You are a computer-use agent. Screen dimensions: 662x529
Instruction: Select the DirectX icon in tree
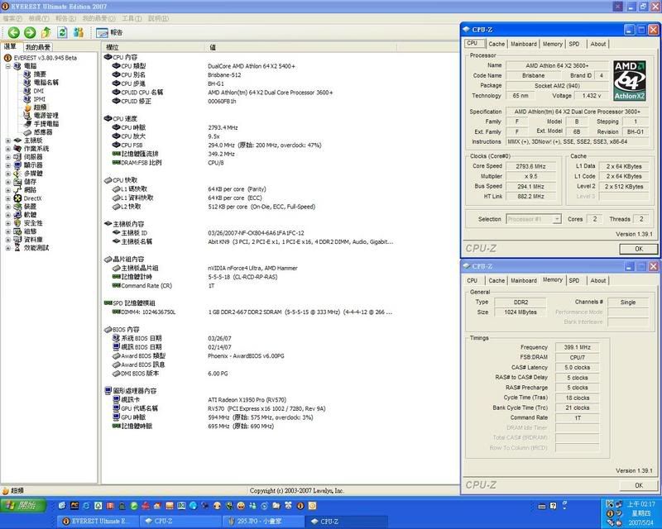pyautogui.click(x=17, y=198)
